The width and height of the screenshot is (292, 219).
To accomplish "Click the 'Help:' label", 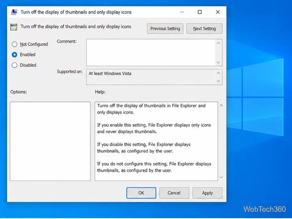I will tap(100, 92).
